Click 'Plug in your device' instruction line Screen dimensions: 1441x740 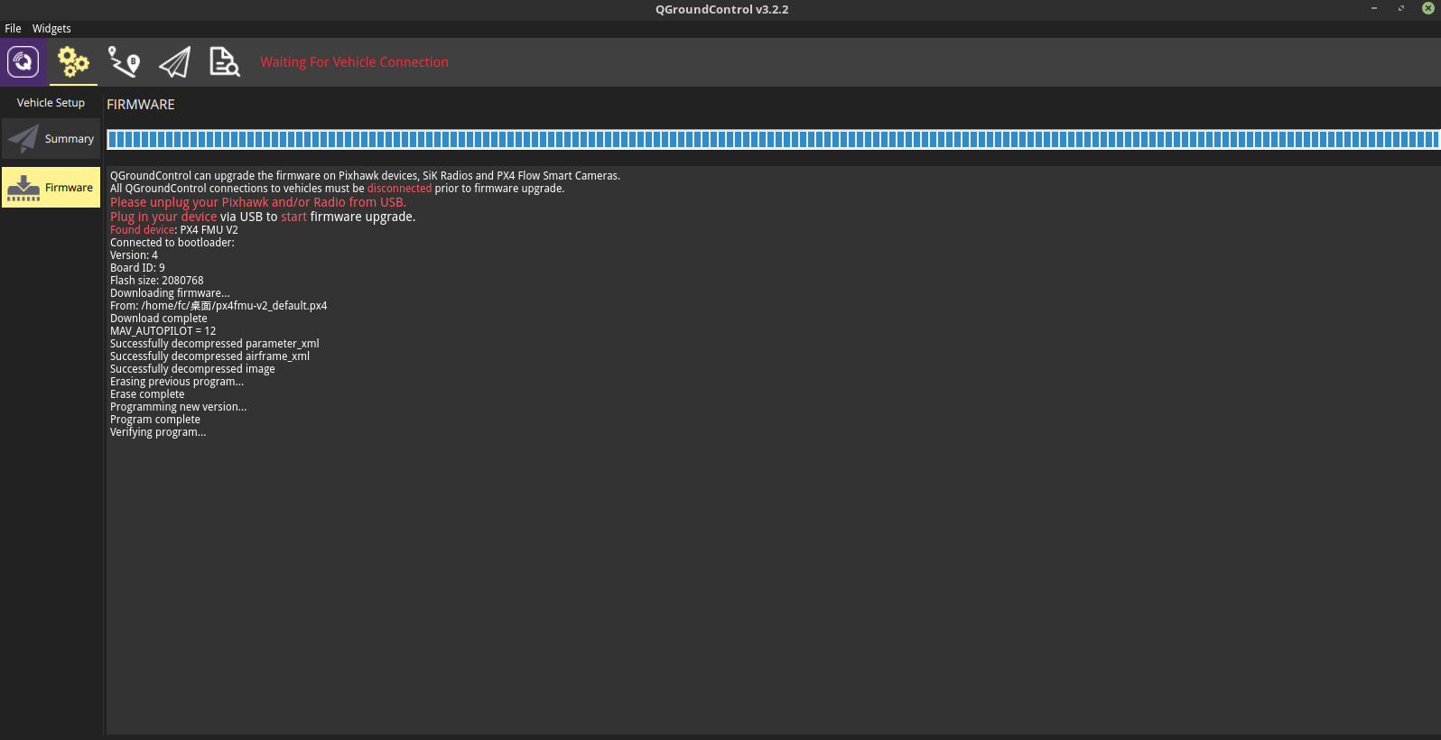point(263,217)
